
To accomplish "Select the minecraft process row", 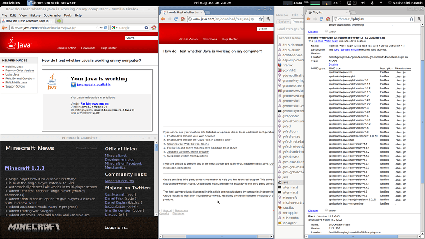I will 290,198.
